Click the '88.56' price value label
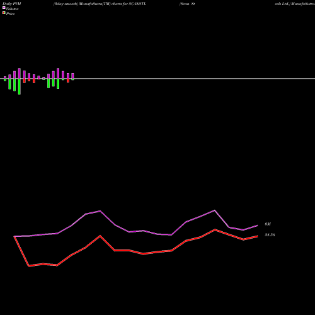This screenshot has height=315, width=315. (x=270, y=235)
